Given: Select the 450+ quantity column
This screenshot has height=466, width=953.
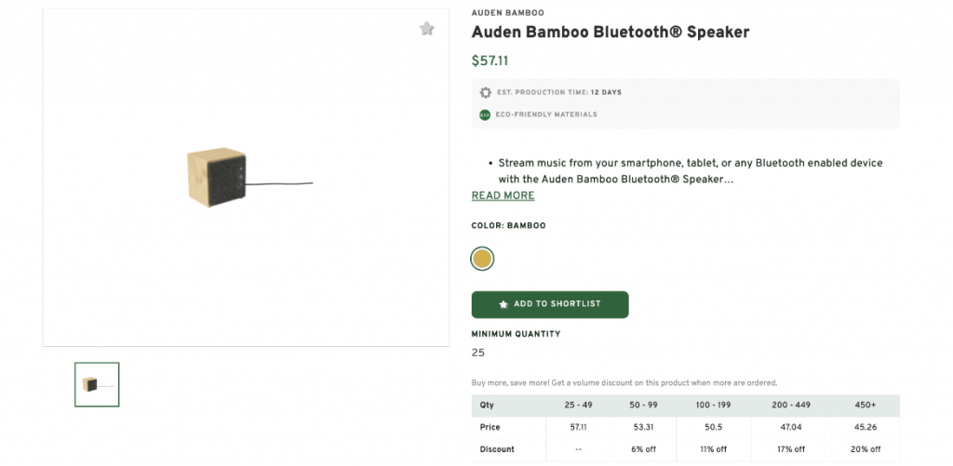Looking at the screenshot, I should click(866, 406).
